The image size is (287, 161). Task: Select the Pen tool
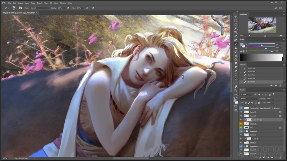[236, 71]
